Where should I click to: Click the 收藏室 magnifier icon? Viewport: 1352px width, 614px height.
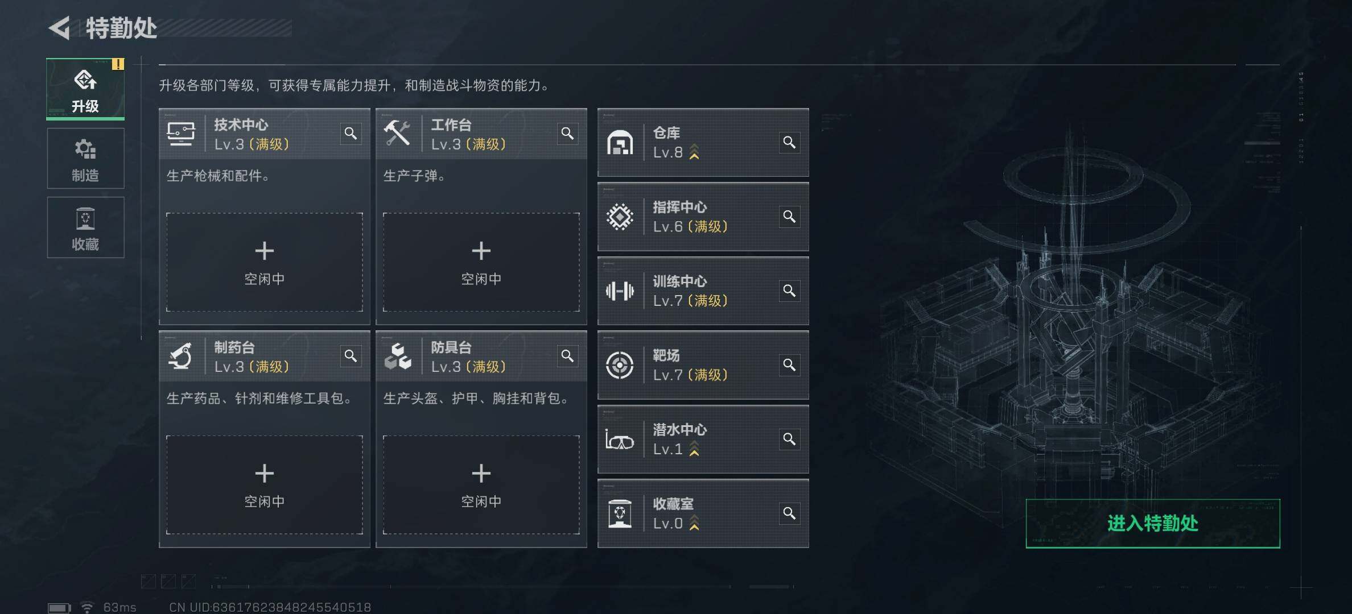789,513
